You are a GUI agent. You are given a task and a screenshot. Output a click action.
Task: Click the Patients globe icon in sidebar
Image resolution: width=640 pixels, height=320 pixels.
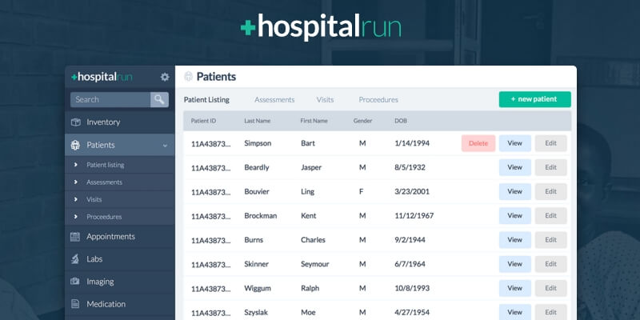point(75,146)
